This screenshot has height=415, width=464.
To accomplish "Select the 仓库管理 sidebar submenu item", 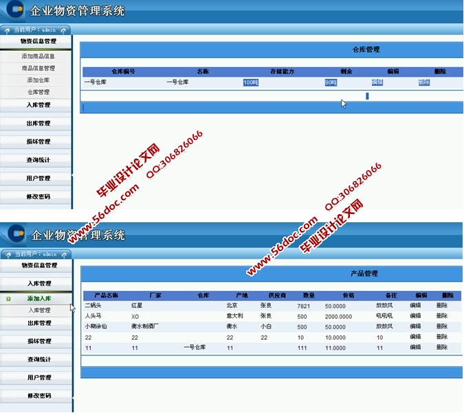I will pos(38,92).
